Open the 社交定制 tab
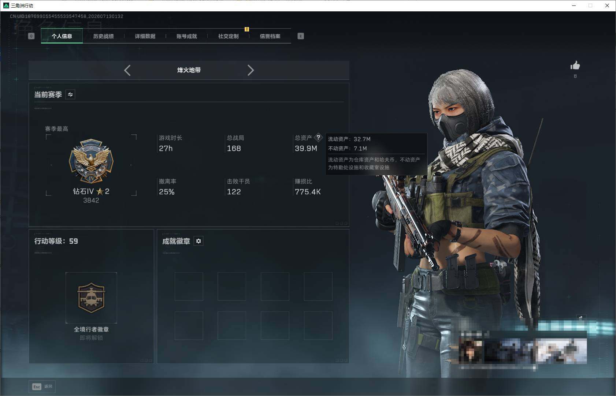Screen dimensions: 616x396 tap(228, 36)
